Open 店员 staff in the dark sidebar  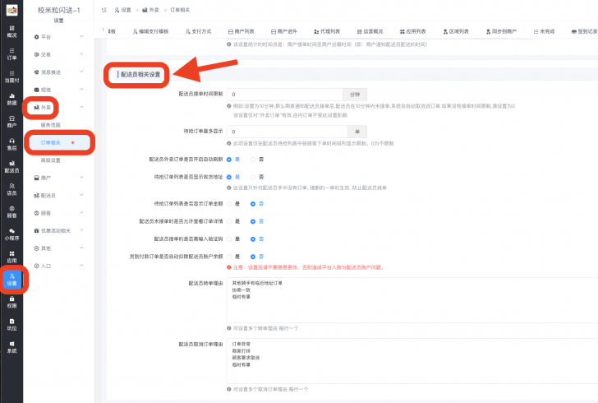(x=11, y=189)
